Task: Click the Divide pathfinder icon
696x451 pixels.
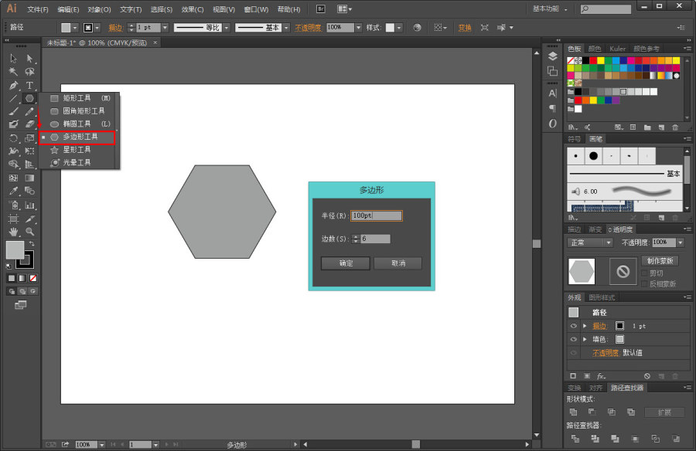Action: 575,439
